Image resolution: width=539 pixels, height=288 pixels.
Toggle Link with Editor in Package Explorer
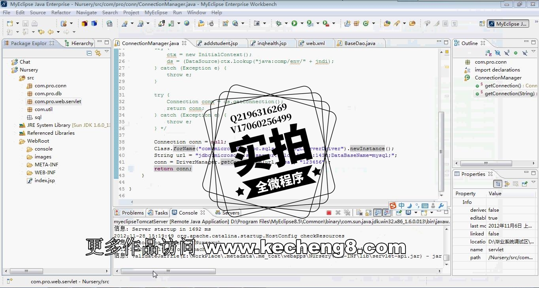click(x=98, y=53)
